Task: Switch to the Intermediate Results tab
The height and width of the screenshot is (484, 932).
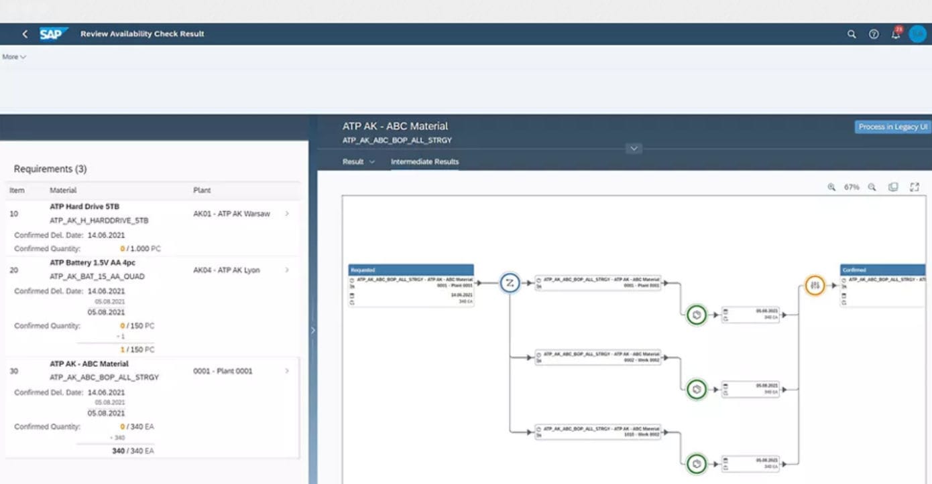Action: 424,161
